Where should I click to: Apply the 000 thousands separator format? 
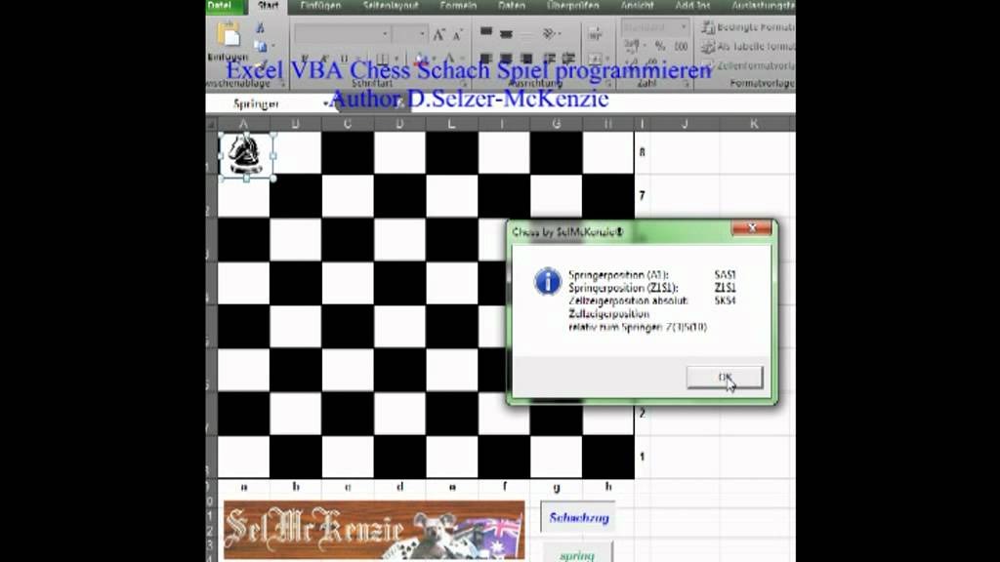pyautogui.click(x=681, y=46)
